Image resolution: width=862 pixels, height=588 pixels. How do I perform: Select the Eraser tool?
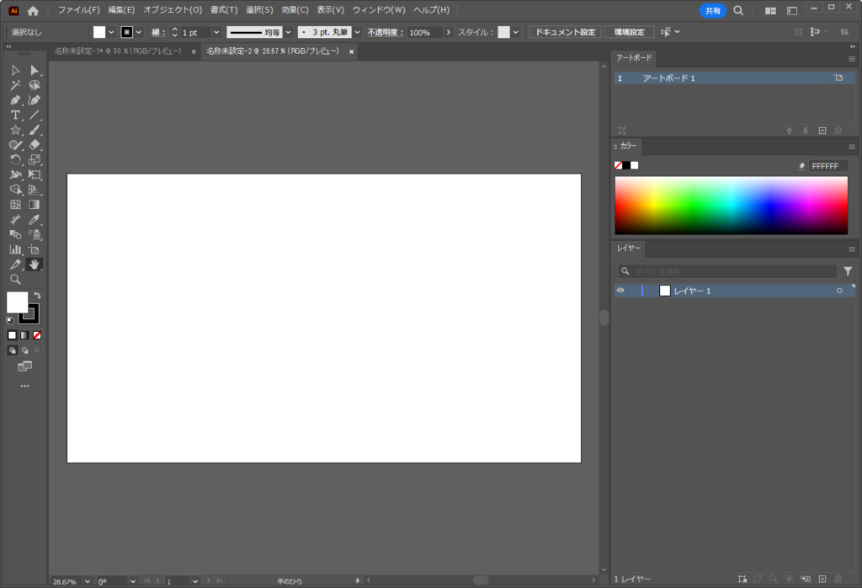point(35,145)
